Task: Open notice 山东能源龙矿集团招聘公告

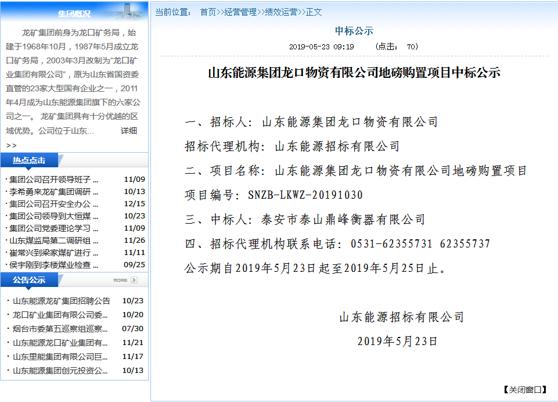Action: pos(62,301)
